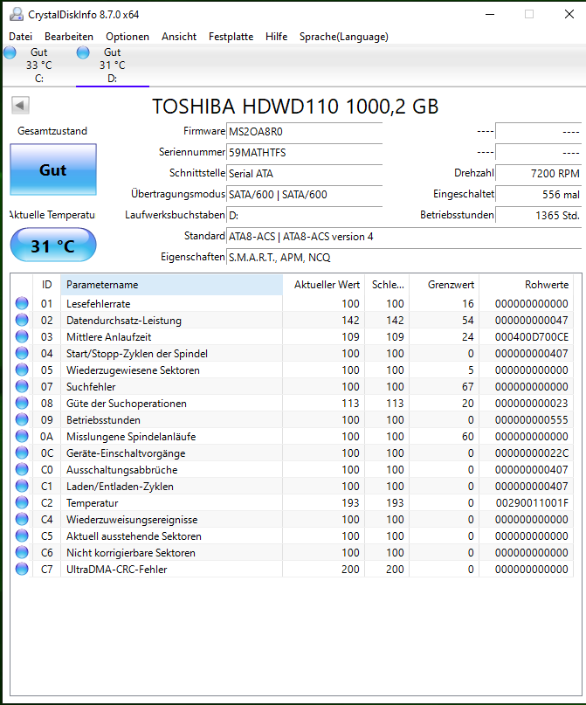Click status orb for Aktuell ausstehende Sektoren row
586x705 pixels.
[22, 536]
